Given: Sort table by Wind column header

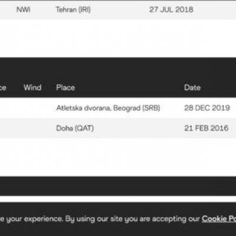Looking at the screenshot, I should [32, 87].
